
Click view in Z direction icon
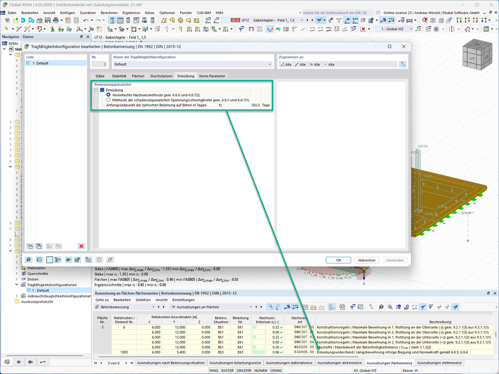pos(476,20)
